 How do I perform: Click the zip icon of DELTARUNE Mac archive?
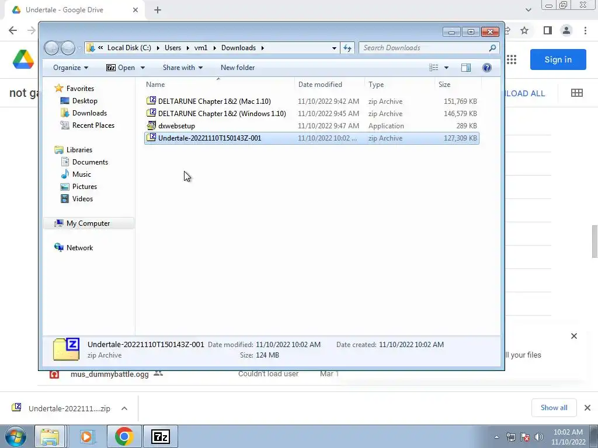[151, 101]
